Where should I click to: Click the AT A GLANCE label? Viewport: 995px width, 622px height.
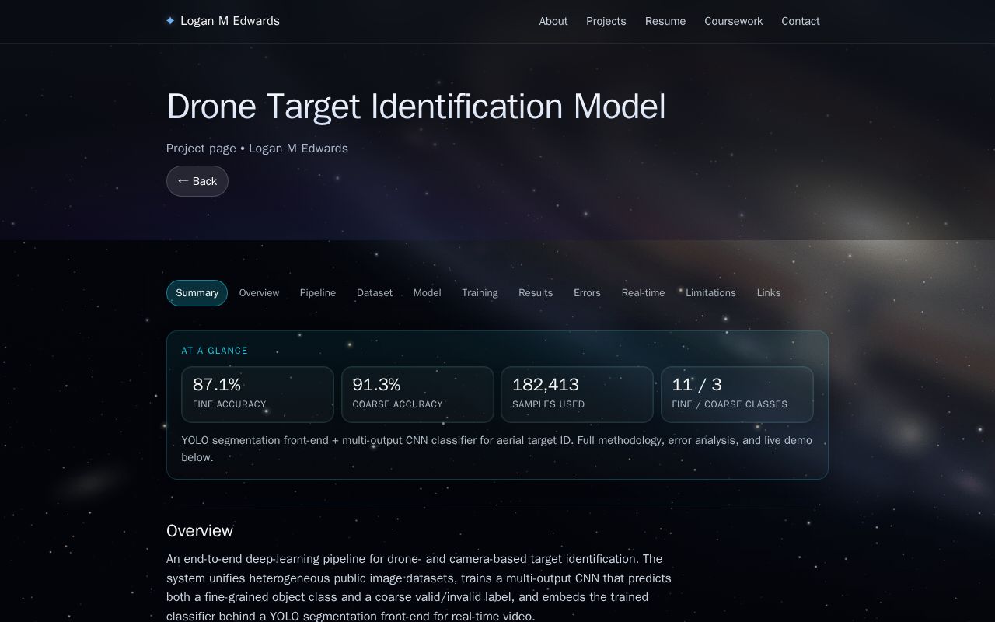215,351
